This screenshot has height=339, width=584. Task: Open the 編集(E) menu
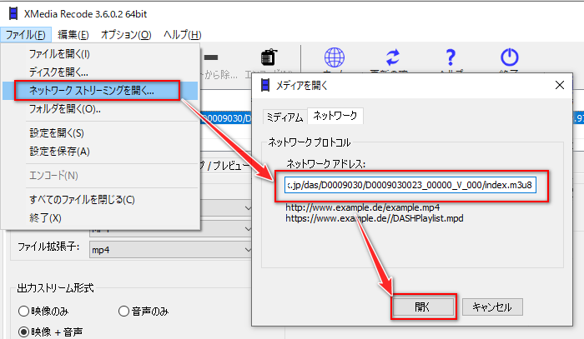point(73,35)
